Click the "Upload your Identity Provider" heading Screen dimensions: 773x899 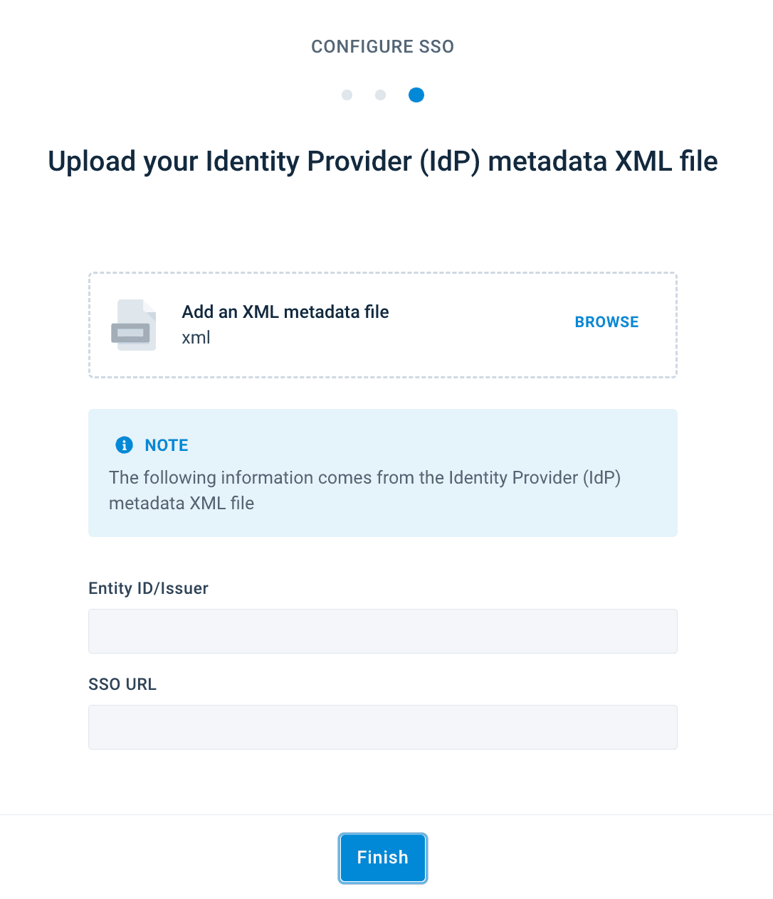(x=383, y=161)
